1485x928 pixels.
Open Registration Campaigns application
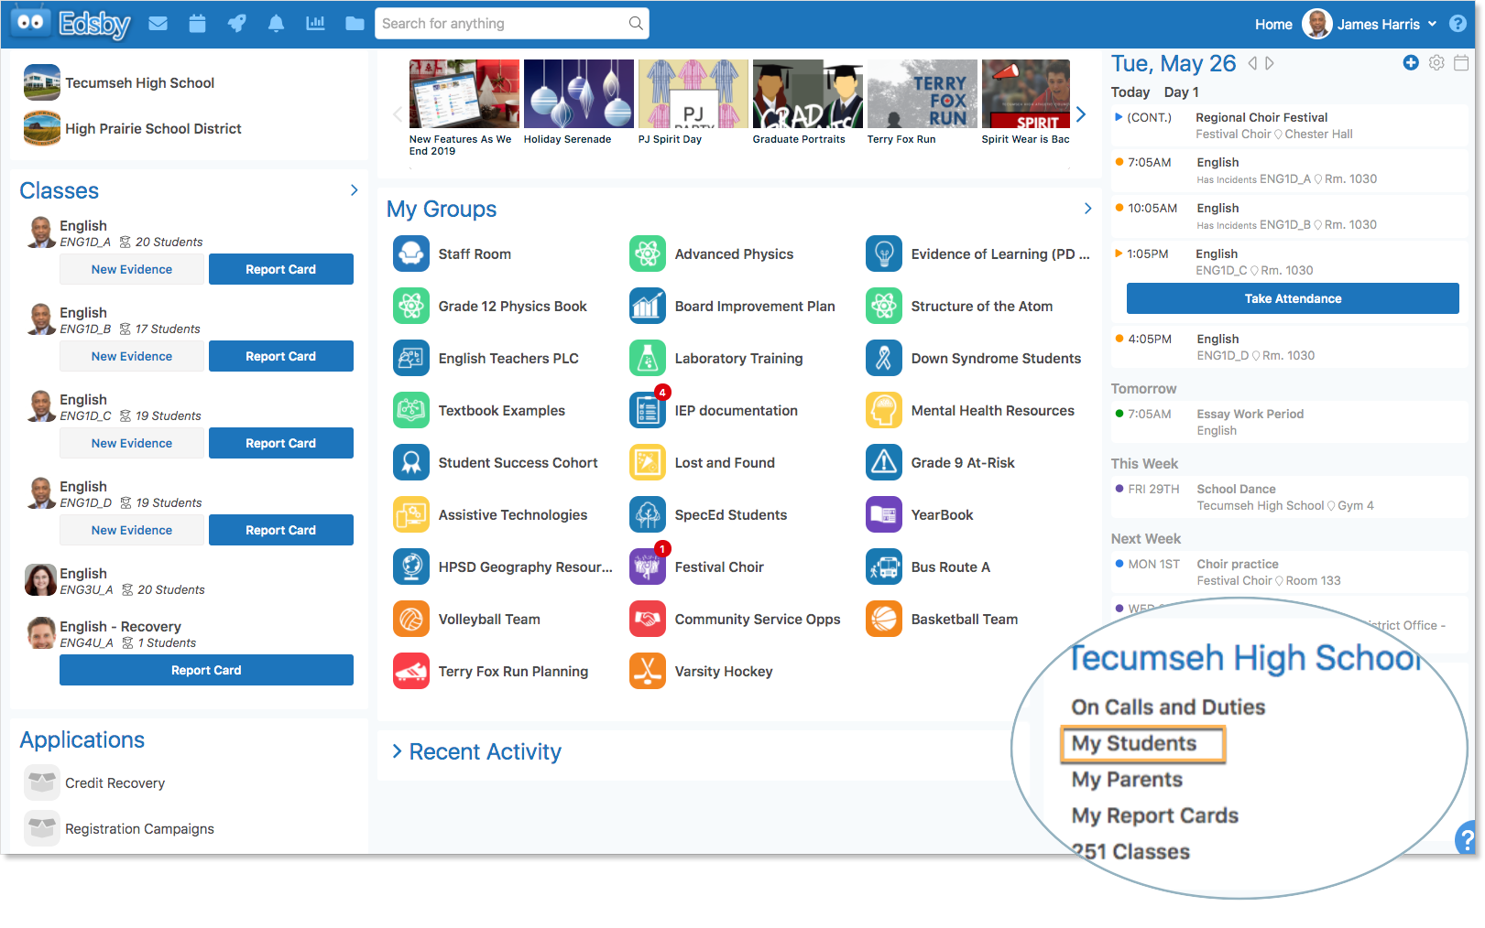pos(139,829)
